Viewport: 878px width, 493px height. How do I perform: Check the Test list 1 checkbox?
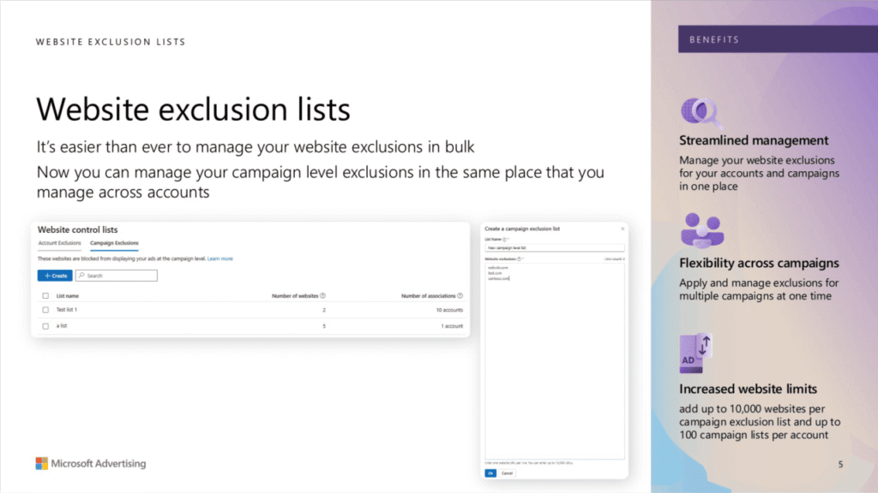pyautogui.click(x=45, y=309)
